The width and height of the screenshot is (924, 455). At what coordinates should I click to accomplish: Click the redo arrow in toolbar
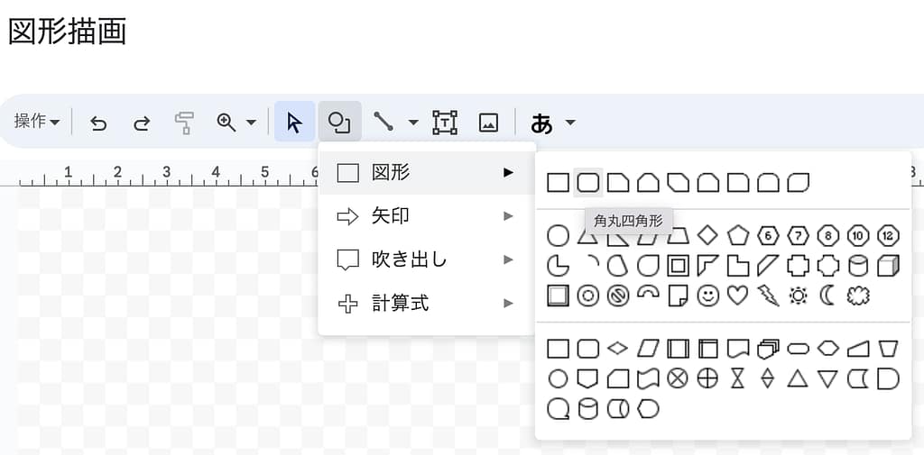click(x=142, y=123)
